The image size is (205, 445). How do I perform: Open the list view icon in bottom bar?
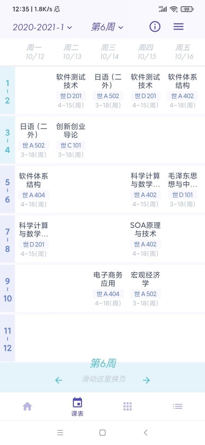pos(178,406)
